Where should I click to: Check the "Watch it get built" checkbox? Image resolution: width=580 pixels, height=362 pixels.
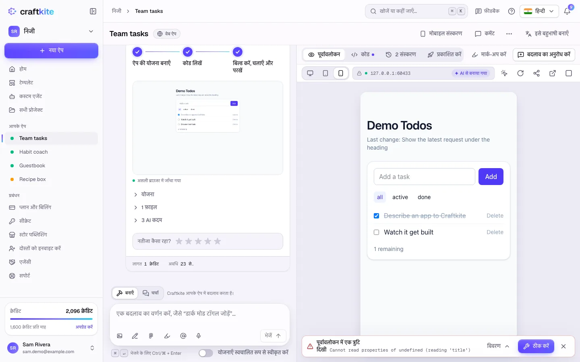[377, 232]
